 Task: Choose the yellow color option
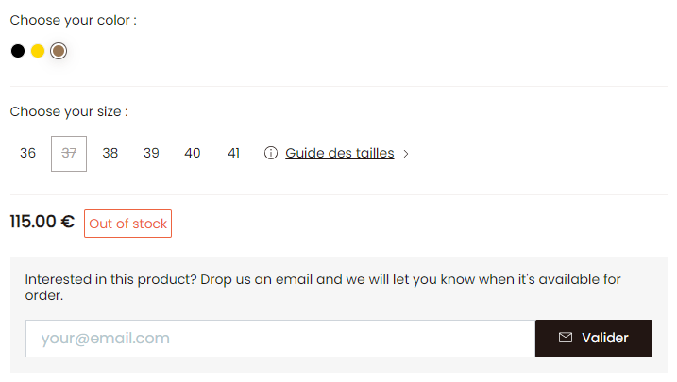[38, 51]
